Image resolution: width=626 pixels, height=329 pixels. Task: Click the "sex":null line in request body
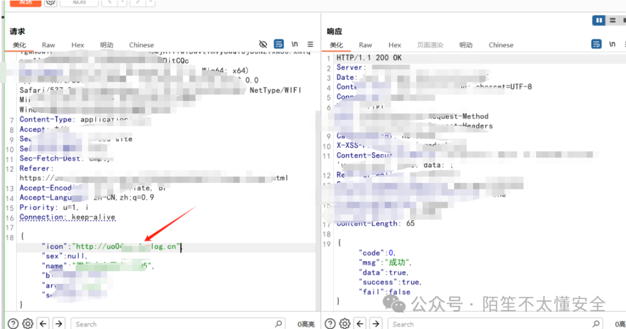click(64, 256)
